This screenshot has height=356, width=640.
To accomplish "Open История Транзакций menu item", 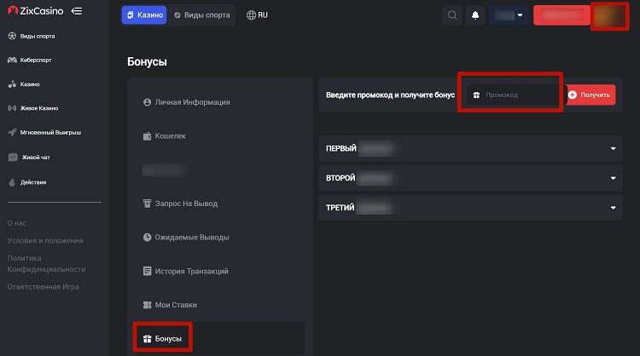I will [192, 271].
